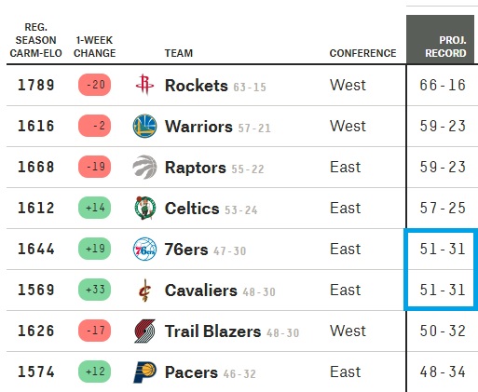Sort by the Conference column header
478x392 pixels.
tap(362, 53)
